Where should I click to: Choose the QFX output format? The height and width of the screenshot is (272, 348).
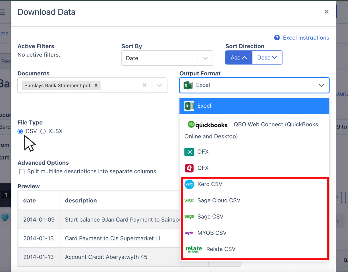coord(254,168)
